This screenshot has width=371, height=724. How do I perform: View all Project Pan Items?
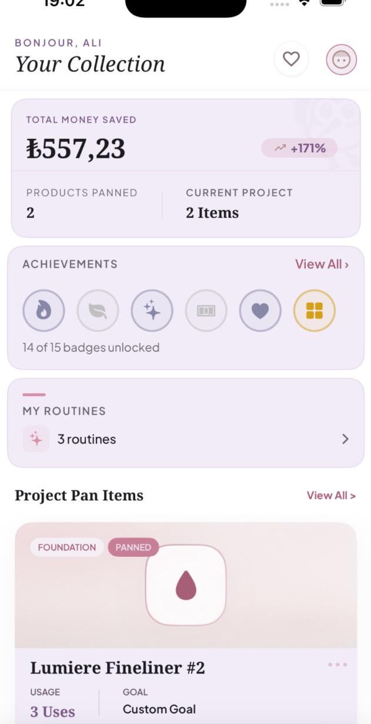click(330, 496)
